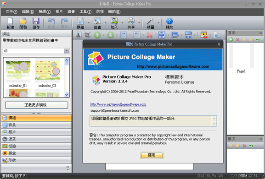The width and height of the screenshot is (265, 179).
Task: Click the support@pearlmountainsoft.com email text
Action: point(115,111)
